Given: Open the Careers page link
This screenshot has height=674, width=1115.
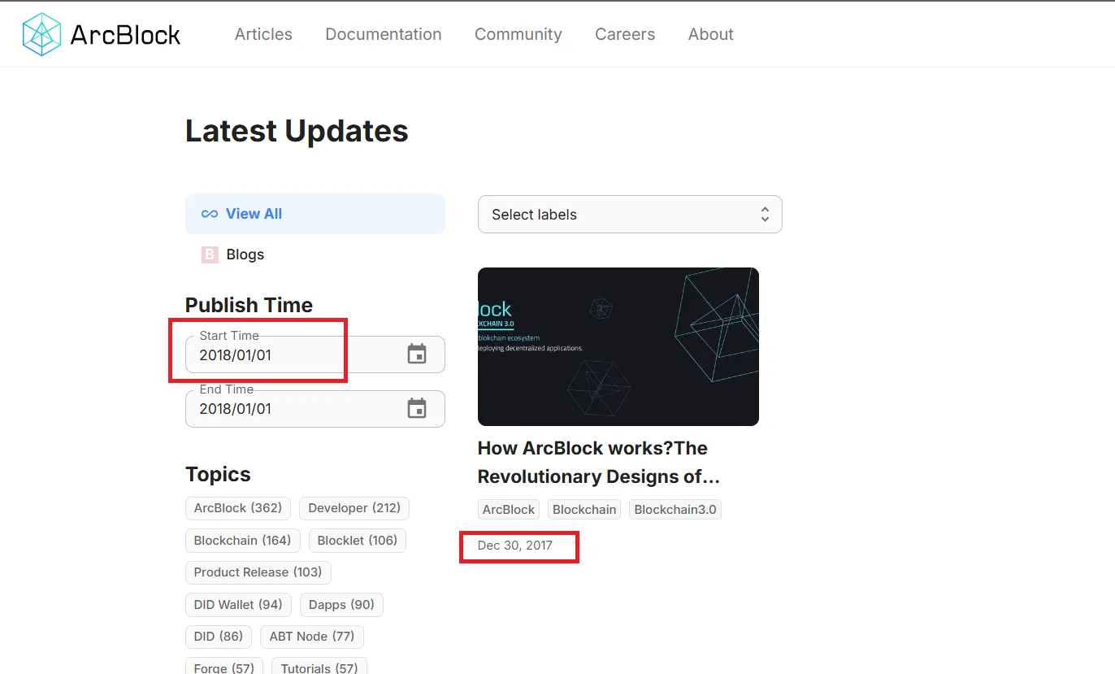Looking at the screenshot, I should (x=625, y=34).
